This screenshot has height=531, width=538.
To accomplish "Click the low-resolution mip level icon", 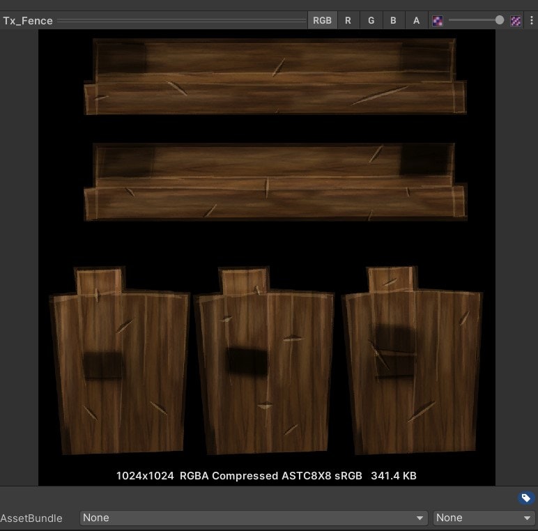I will pyautogui.click(x=438, y=21).
